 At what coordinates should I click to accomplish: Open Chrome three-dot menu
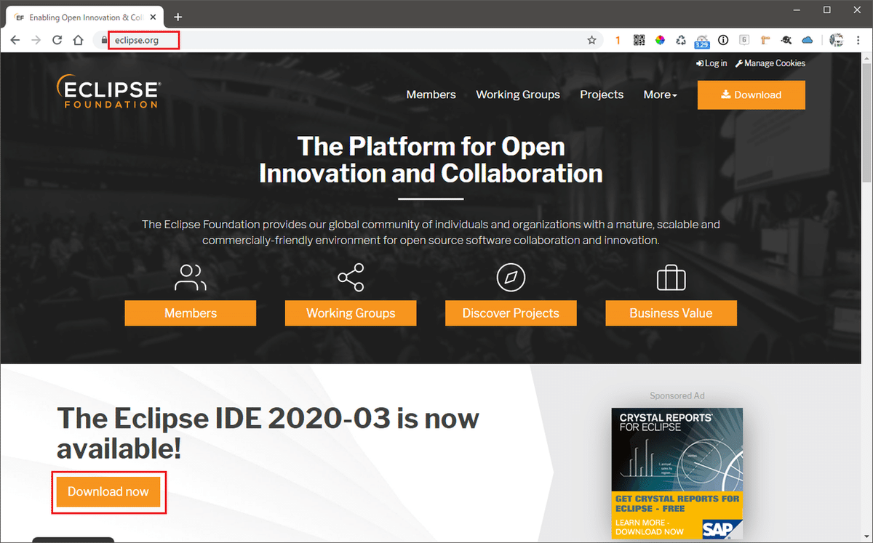click(x=858, y=40)
